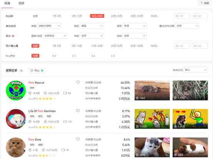Select 0-2 rating filter option

54,56
